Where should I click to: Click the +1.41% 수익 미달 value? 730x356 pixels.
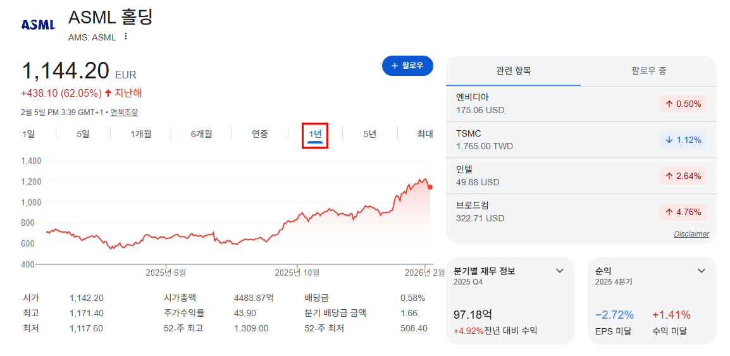pos(671,315)
